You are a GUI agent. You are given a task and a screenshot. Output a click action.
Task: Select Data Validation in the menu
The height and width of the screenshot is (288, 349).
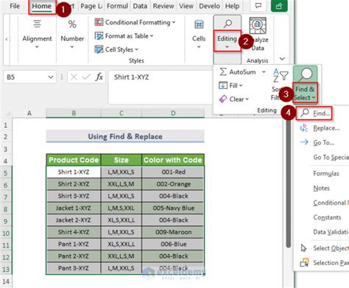coord(331,232)
